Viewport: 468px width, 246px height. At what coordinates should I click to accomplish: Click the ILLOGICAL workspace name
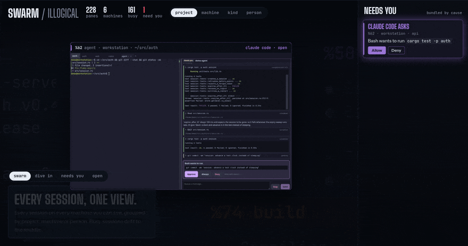(63, 13)
